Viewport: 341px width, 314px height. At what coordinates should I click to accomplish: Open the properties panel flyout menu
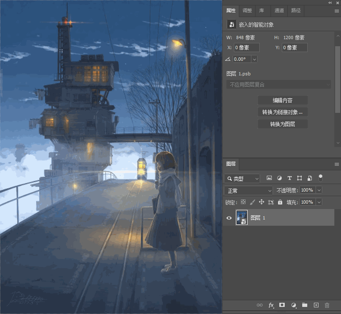tap(336, 11)
